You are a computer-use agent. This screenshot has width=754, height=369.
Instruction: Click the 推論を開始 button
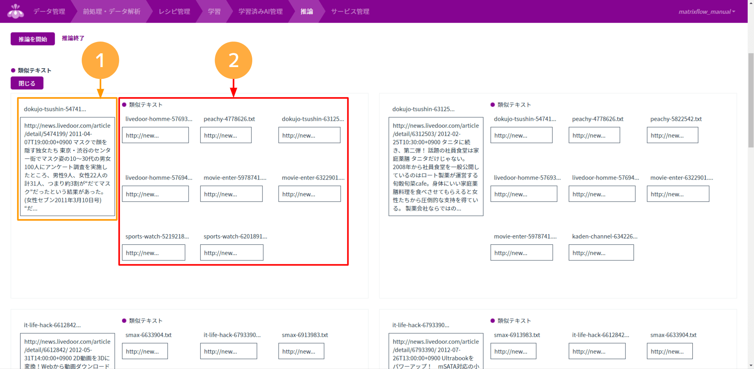(33, 39)
